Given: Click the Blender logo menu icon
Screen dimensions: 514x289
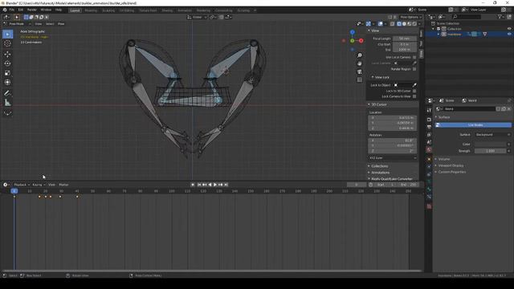Looking at the screenshot, I should click(5, 10).
